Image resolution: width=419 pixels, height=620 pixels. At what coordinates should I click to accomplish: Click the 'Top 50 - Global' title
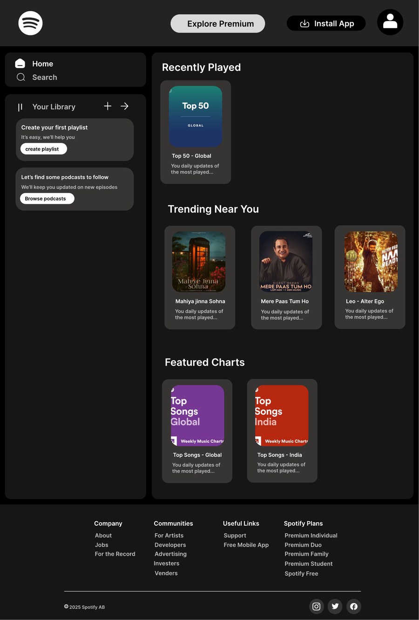(x=191, y=156)
